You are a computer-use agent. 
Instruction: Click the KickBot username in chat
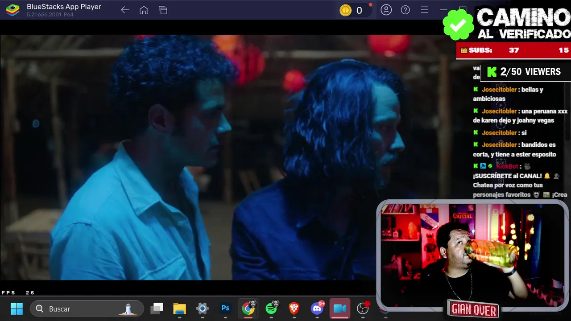[x=507, y=166]
